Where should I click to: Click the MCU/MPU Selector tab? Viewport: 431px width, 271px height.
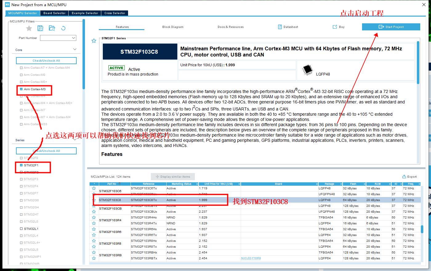pos(22,13)
